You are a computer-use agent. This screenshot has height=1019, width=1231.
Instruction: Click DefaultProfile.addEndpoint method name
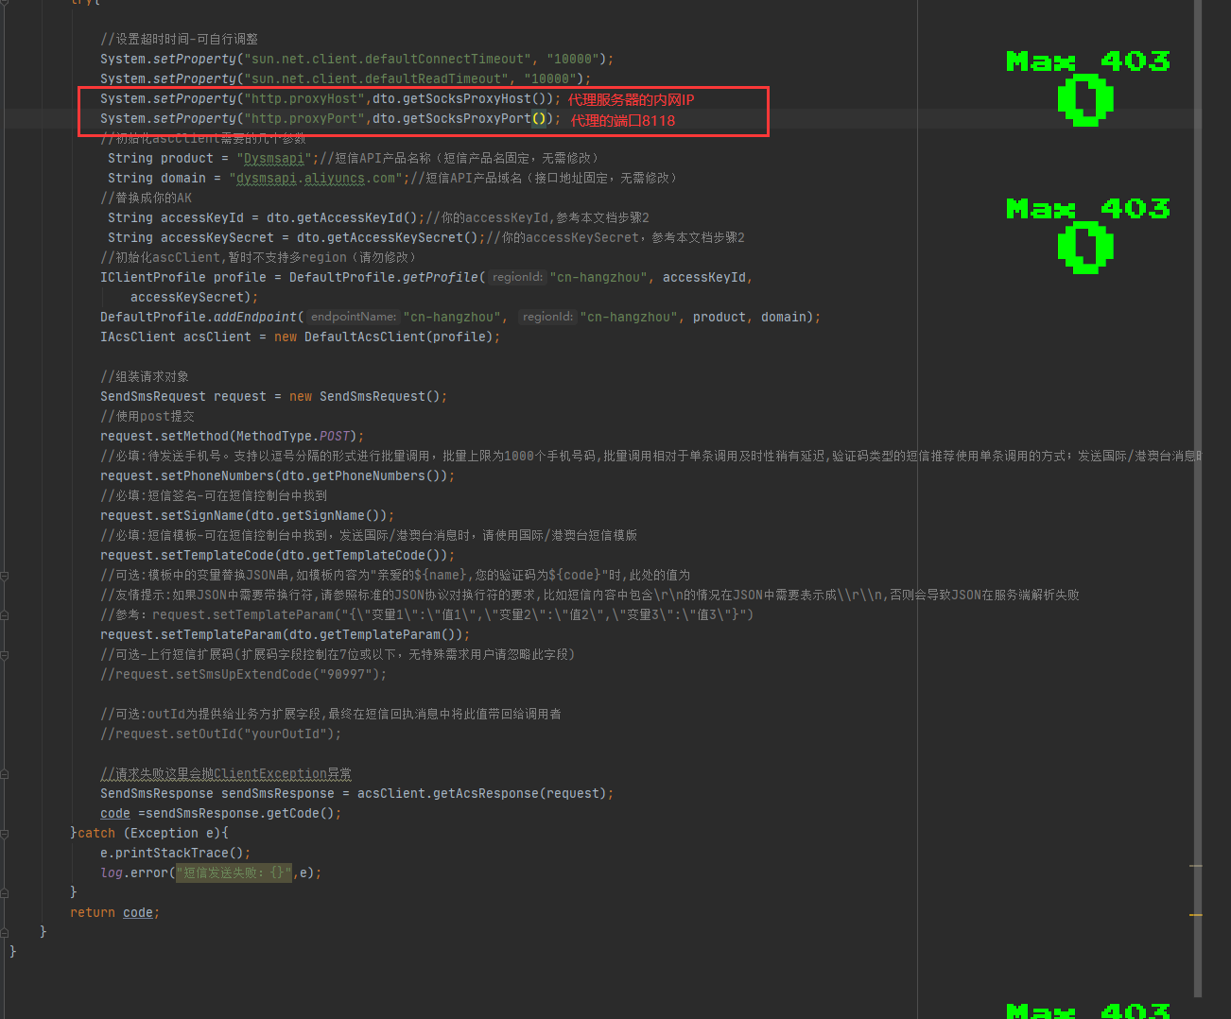click(255, 317)
